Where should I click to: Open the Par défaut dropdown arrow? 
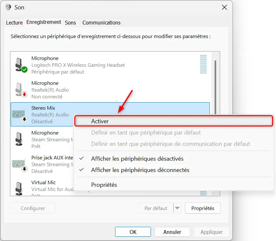point(177,208)
